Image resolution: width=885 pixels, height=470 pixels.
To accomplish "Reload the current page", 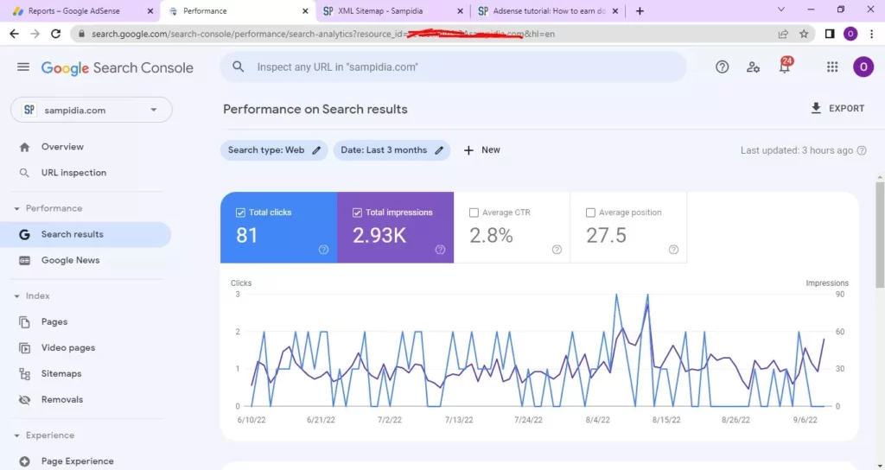I will pyautogui.click(x=55, y=34).
